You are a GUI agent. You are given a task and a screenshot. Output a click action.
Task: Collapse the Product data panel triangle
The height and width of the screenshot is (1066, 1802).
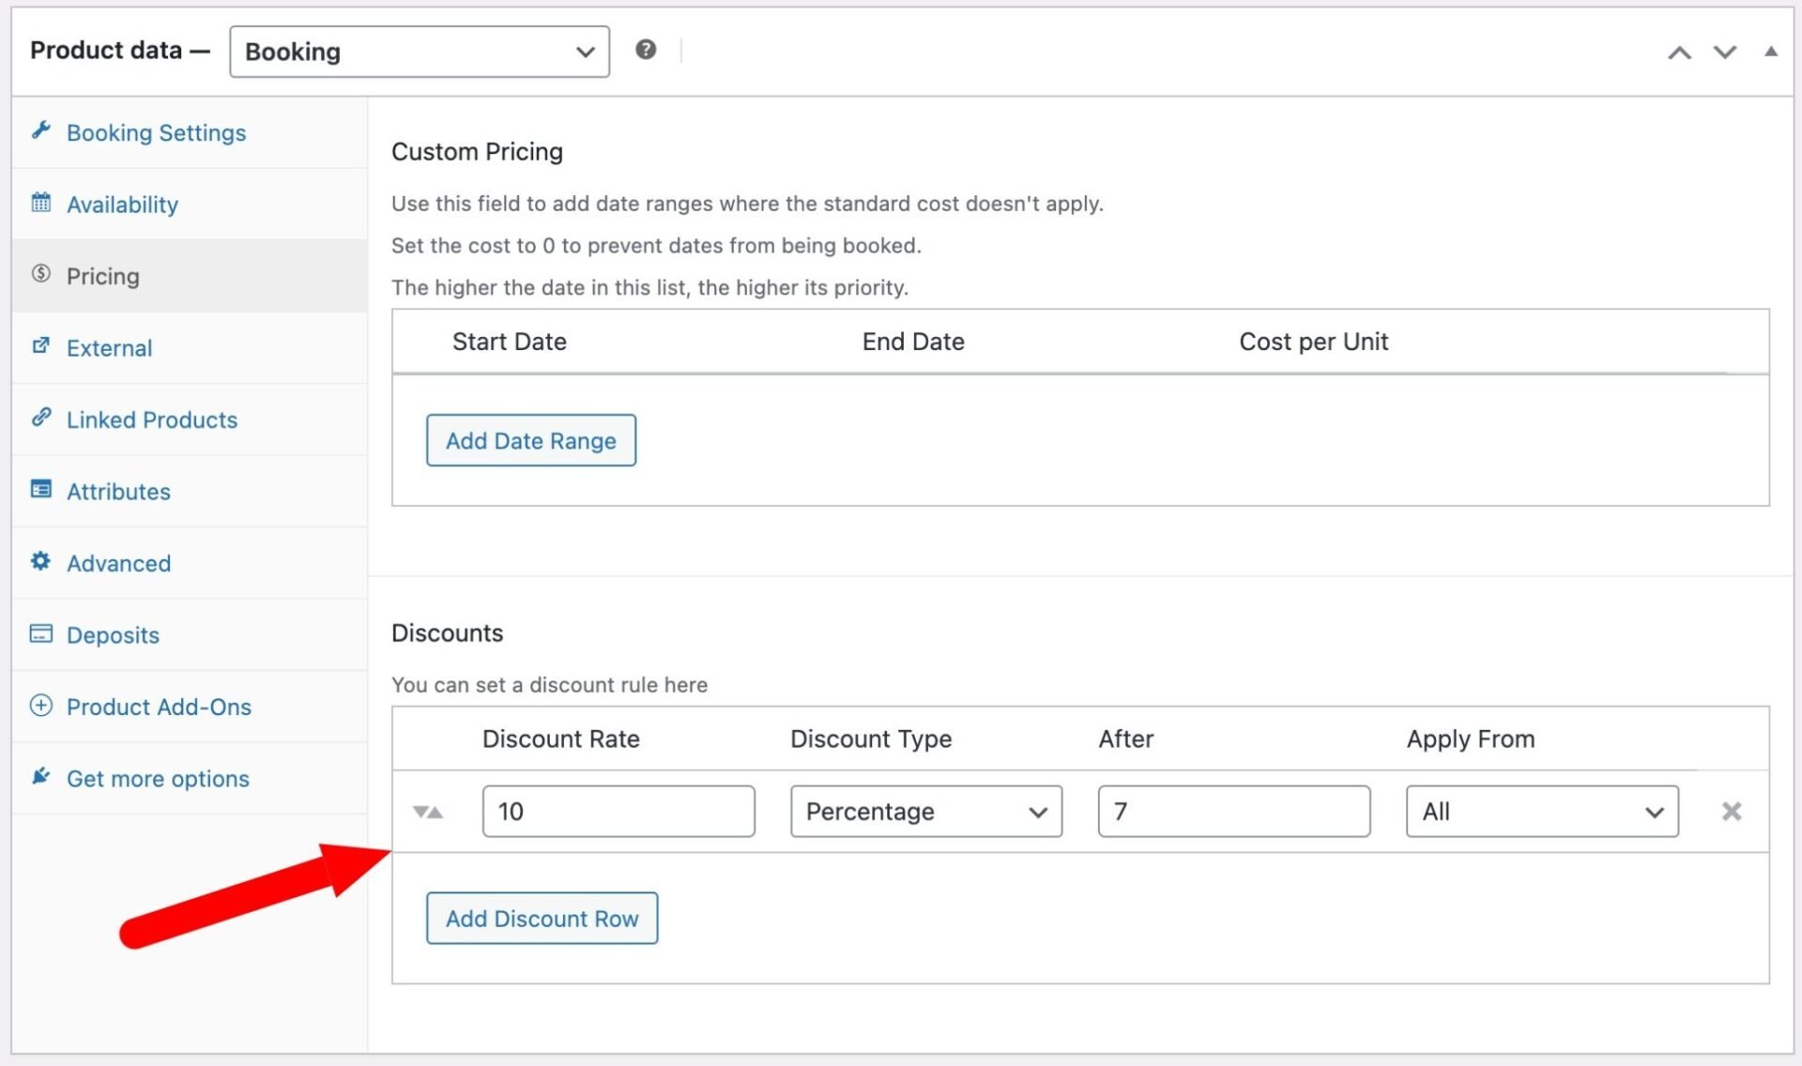tap(1771, 52)
